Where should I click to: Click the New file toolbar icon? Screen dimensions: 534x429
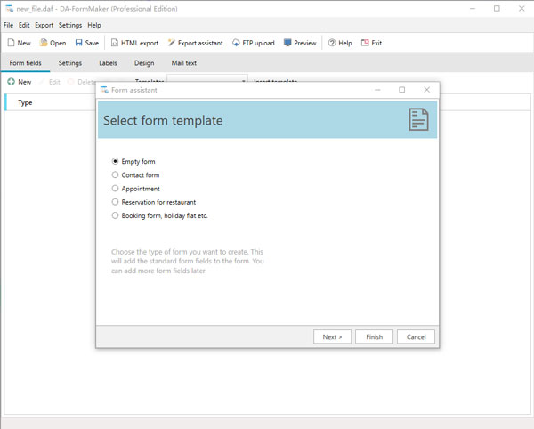[12, 43]
